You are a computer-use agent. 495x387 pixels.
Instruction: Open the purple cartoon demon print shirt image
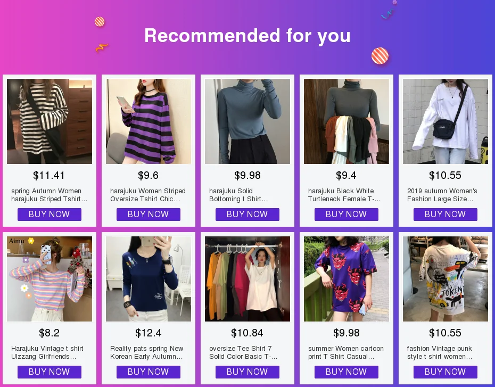tap(346, 279)
